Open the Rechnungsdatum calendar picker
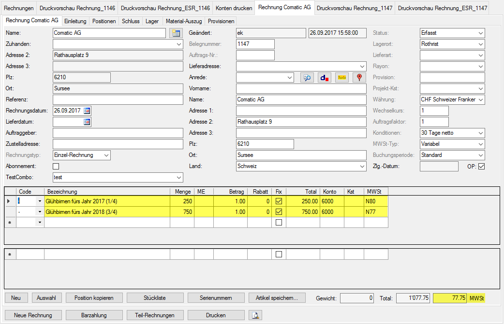Image resolution: width=504 pixels, height=324 pixels. 87,111
